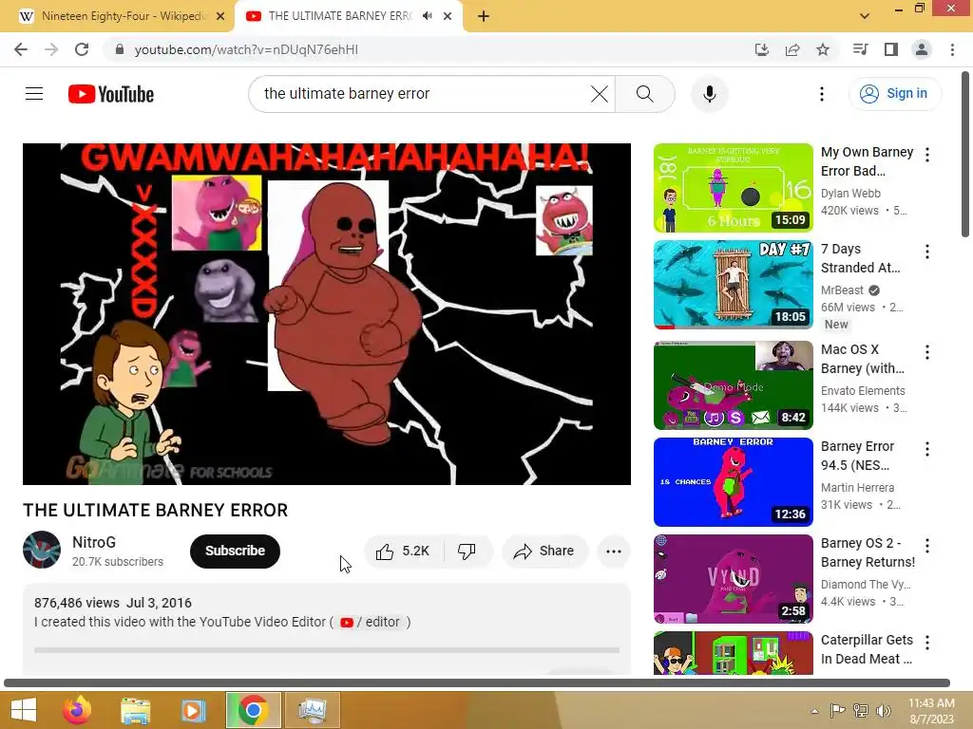Open the Chrome profile avatar
This screenshot has width=973, height=729.
(x=922, y=49)
